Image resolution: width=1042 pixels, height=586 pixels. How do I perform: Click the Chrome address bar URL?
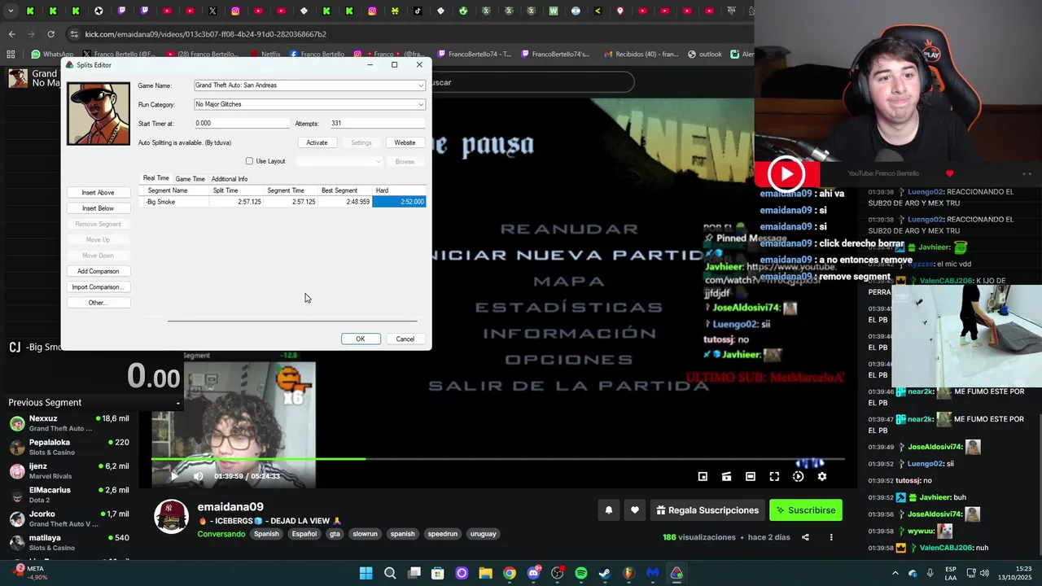205,34
